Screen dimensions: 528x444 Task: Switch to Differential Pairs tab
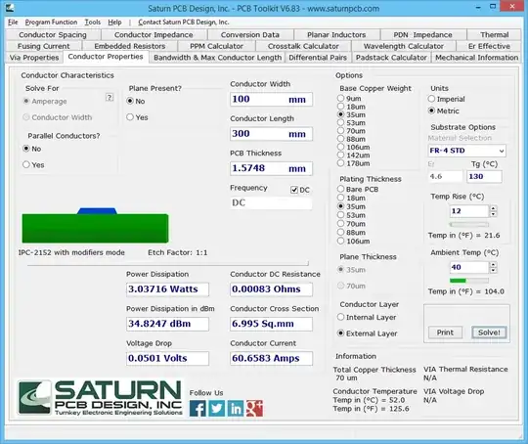[x=318, y=58]
